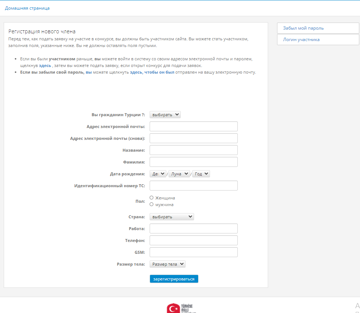
Task: Expand the birth day dropdown
Action: coord(158,174)
